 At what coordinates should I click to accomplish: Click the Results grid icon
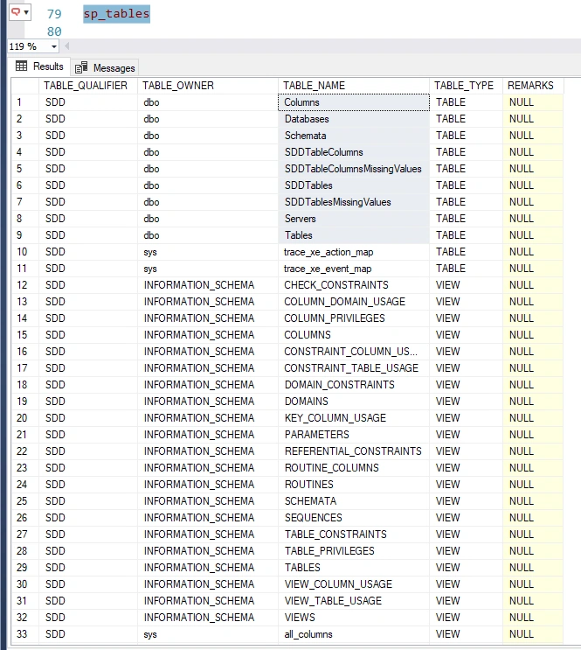(x=21, y=66)
